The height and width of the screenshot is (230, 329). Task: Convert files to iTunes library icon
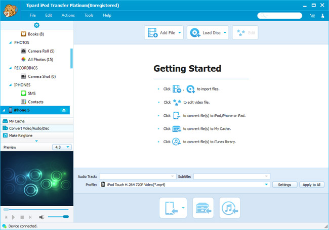tap(230, 208)
